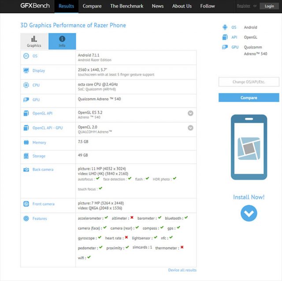Expand the OpenGL ES 3.2 details
282x281 pixels.
(x=190, y=113)
